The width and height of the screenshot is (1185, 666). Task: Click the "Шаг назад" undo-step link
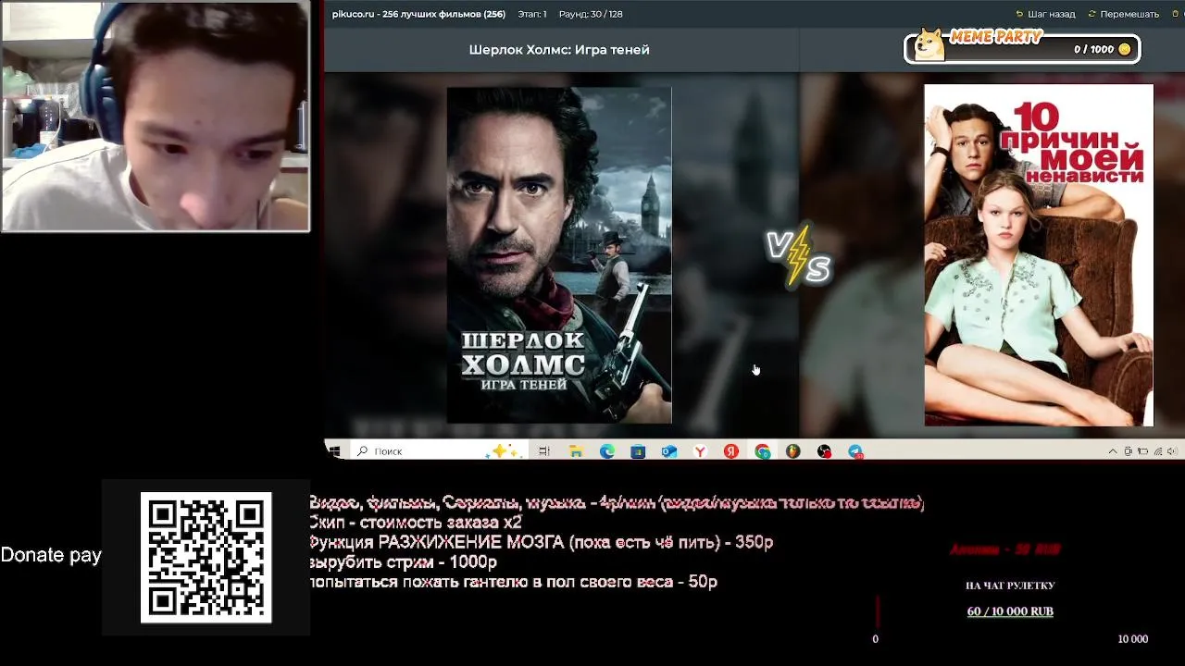point(1045,14)
